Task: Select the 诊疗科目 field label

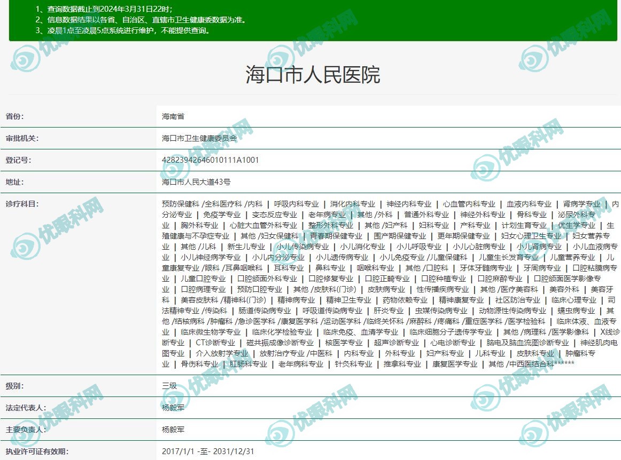Action: pos(22,204)
